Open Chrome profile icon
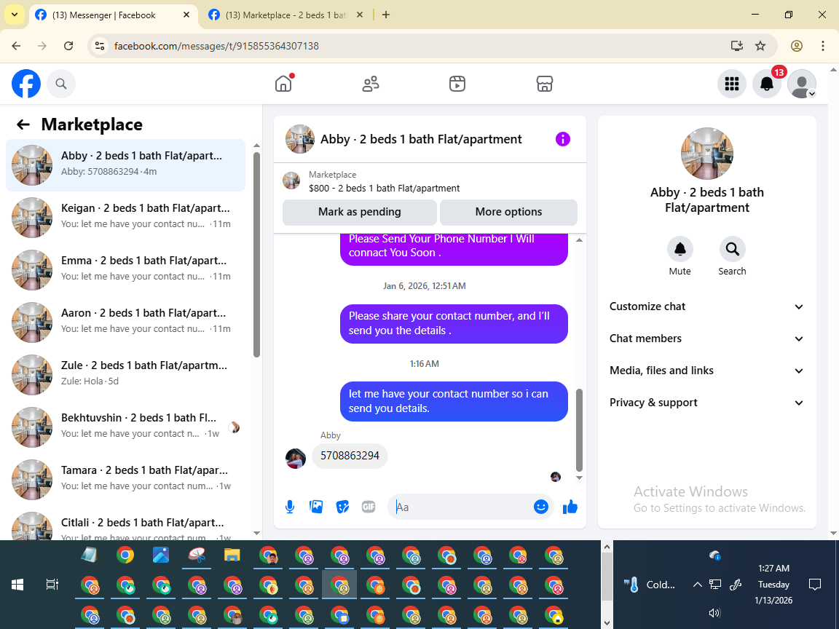 [x=797, y=46]
